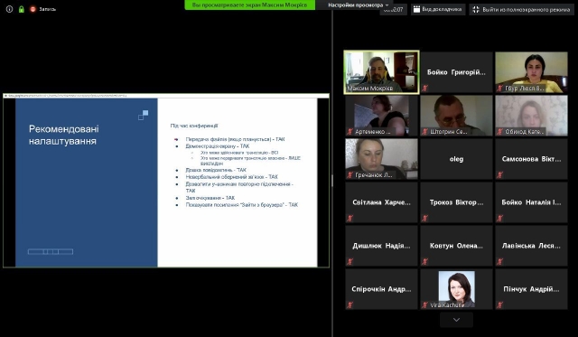Click the meeting timer display
The image size is (578, 337).
click(394, 10)
